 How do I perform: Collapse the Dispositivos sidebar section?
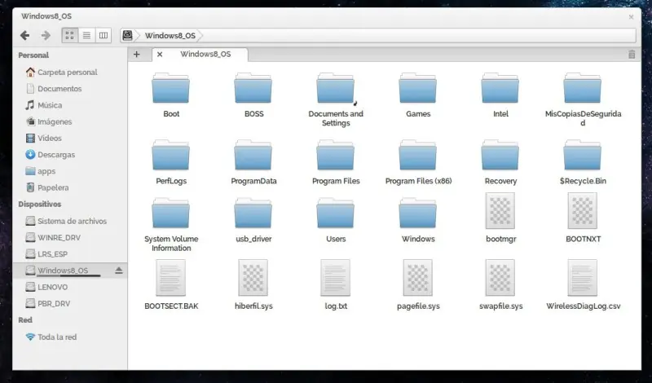tap(40, 205)
